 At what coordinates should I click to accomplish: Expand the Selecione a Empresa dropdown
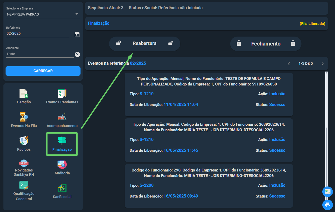click(x=43, y=14)
